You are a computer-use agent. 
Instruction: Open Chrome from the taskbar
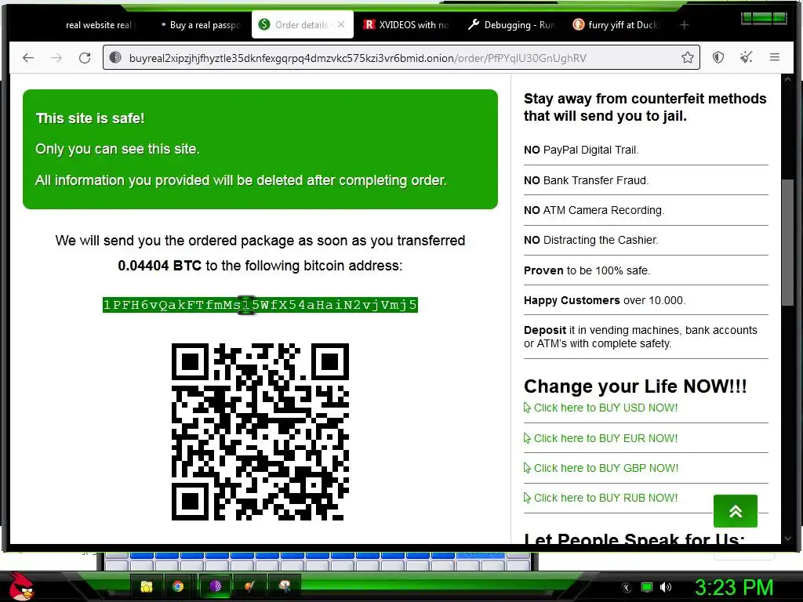point(178,586)
